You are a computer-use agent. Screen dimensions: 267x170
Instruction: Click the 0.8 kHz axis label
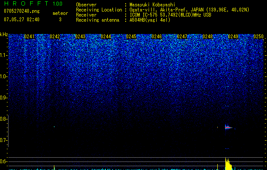coord(3,119)
